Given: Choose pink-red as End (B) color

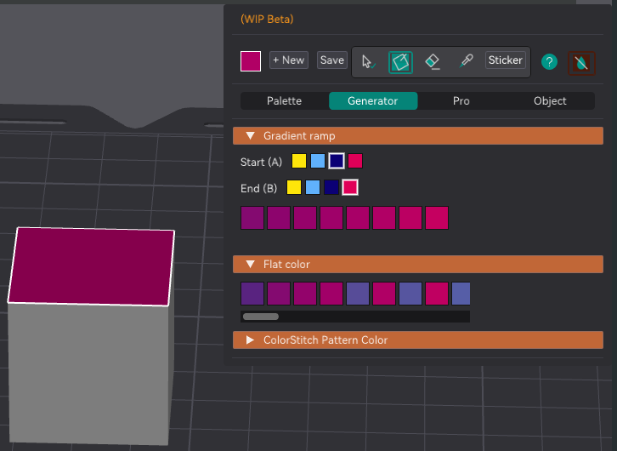Looking at the screenshot, I should pyautogui.click(x=350, y=187).
